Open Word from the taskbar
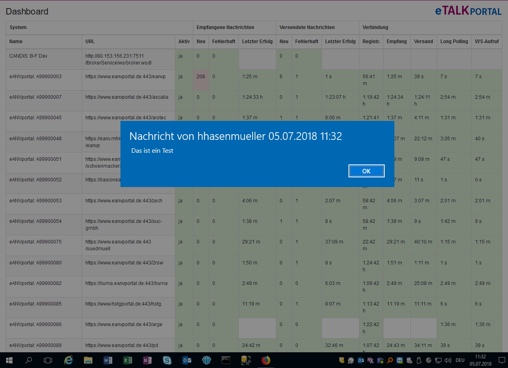 coord(108,360)
